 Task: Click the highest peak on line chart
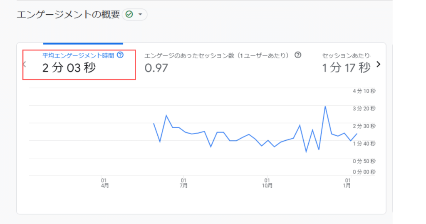pos(325,106)
